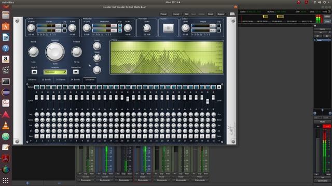Click the Upper filter knob

97,58
